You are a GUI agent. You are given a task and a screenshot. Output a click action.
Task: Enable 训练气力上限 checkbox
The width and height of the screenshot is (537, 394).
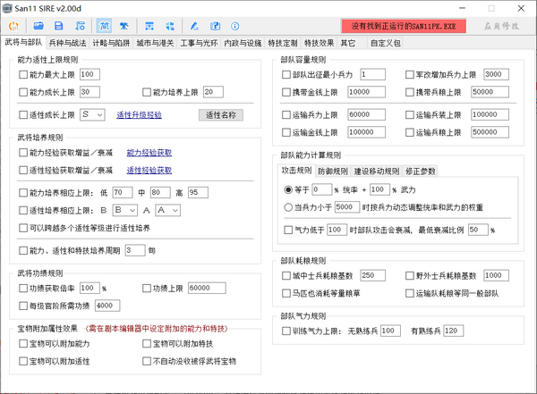[x=286, y=331]
